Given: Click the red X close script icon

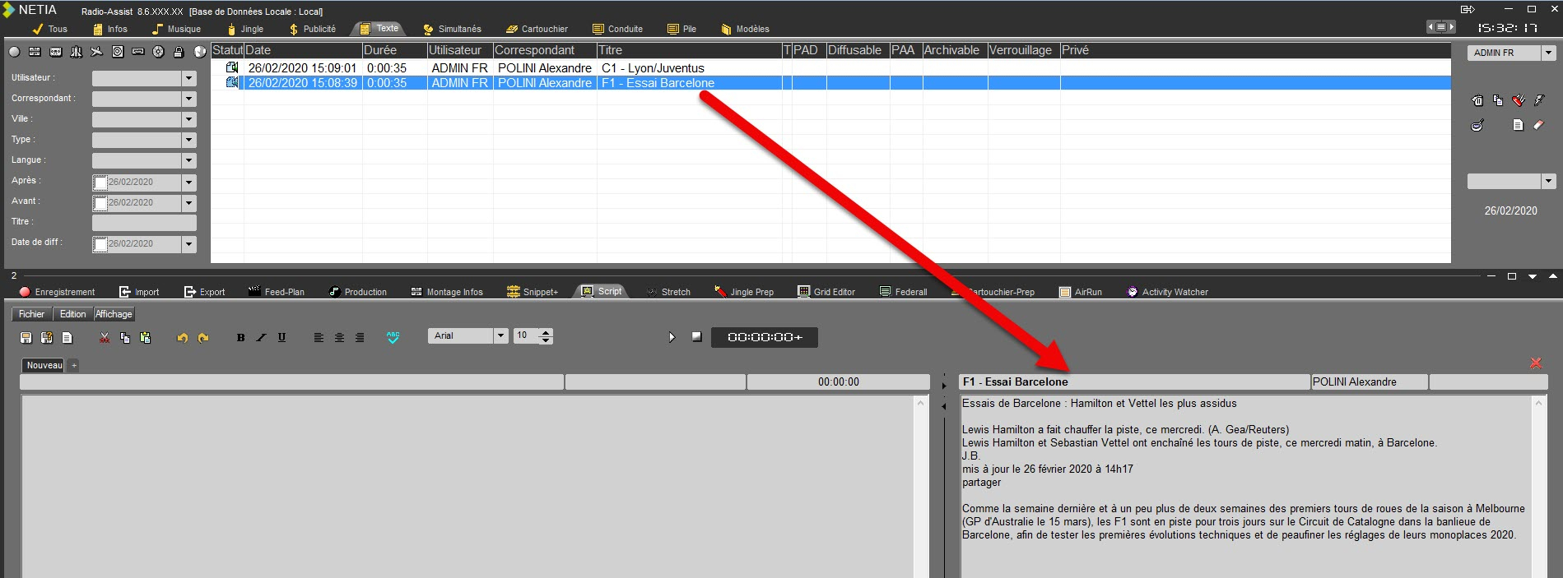Looking at the screenshot, I should (x=1535, y=363).
